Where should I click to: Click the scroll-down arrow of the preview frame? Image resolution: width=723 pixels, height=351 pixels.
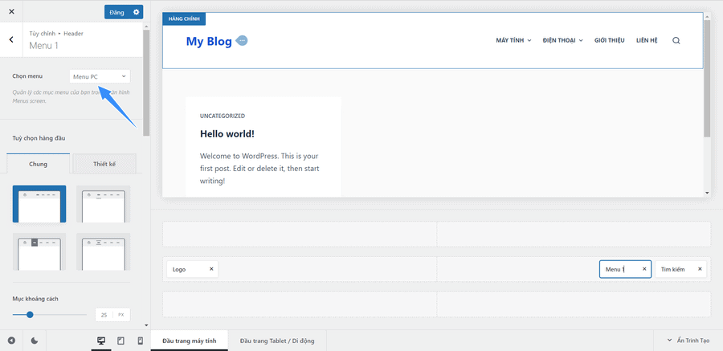click(x=707, y=193)
